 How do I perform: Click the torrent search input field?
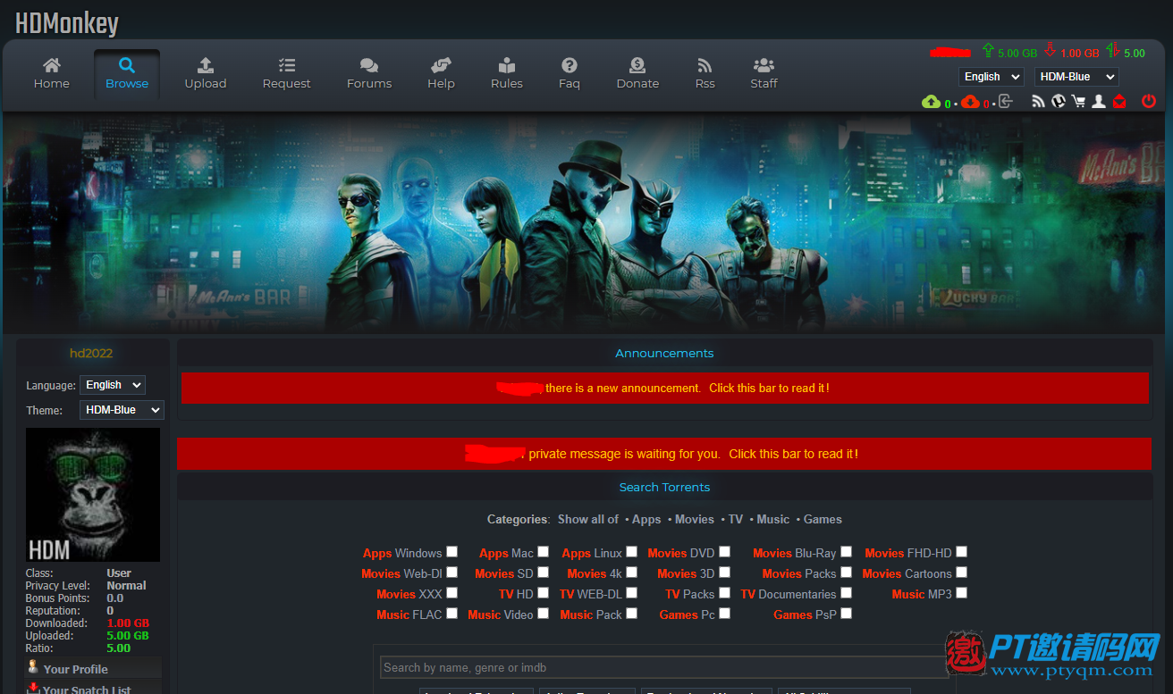663,667
